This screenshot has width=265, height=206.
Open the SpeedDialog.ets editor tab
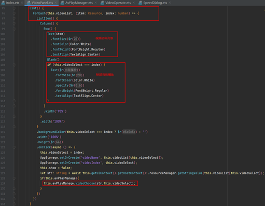(155, 3)
